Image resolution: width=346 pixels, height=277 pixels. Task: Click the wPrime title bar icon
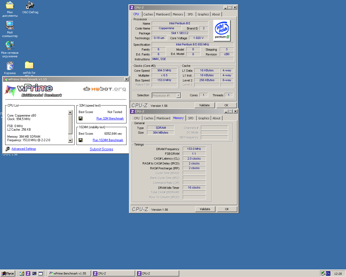coord(5,79)
